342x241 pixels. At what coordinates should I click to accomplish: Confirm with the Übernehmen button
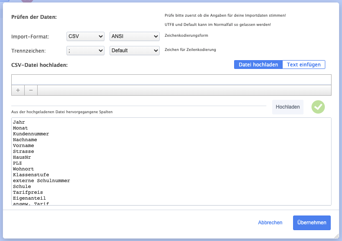tap(311, 223)
